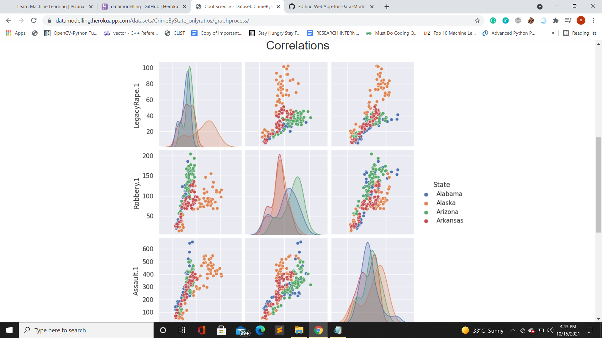Reload the page with the refresh icon

pos(34,20)
